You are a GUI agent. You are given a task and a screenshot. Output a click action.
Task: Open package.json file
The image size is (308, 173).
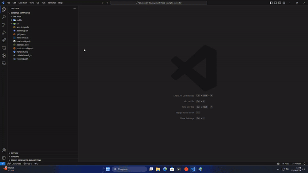[22, 45]
